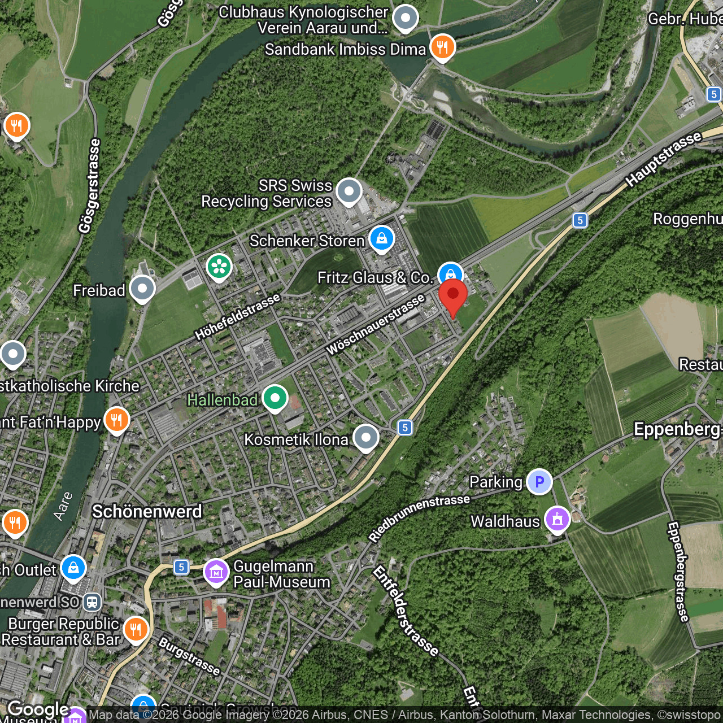This screenshot has height=723, width=723.
Task: Click the 'Freibad' text label
Action: click(x=99, y=290)
